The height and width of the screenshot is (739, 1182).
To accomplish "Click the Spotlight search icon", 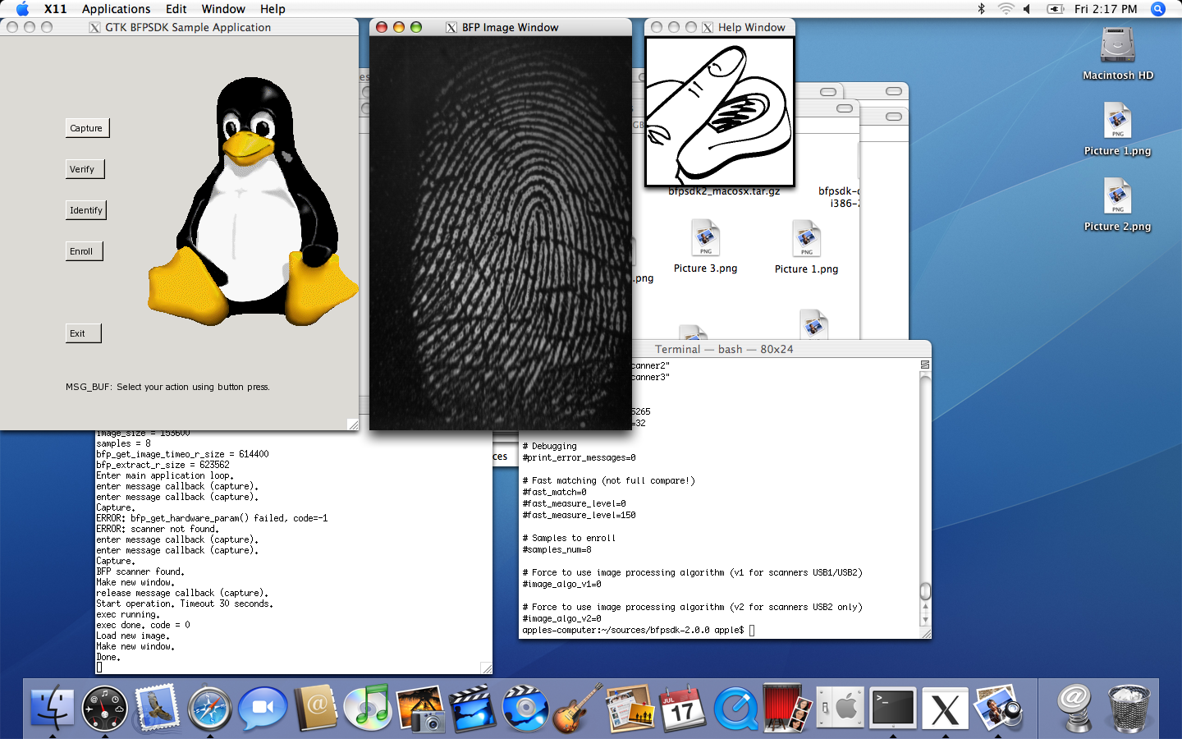I will pyautogui.click(x=1158, y=9).
